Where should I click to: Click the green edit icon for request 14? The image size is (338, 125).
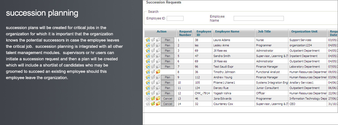pyautogui.click(x=153, y=104)
